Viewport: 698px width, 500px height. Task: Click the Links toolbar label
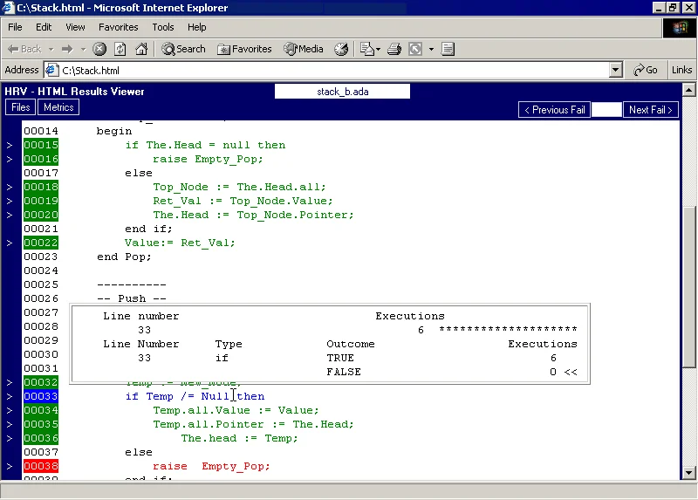[x=681, y=70]
